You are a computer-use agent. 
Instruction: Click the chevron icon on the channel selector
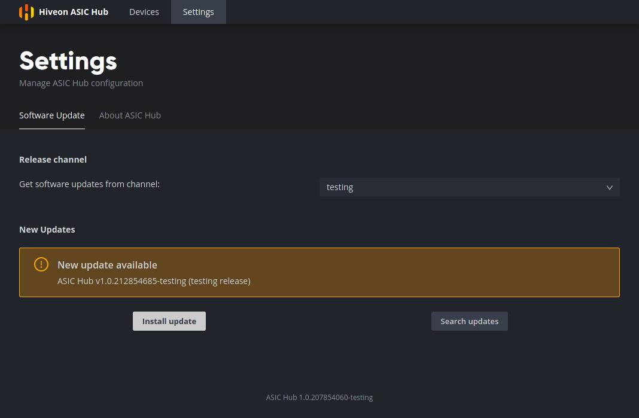[609, 187]
